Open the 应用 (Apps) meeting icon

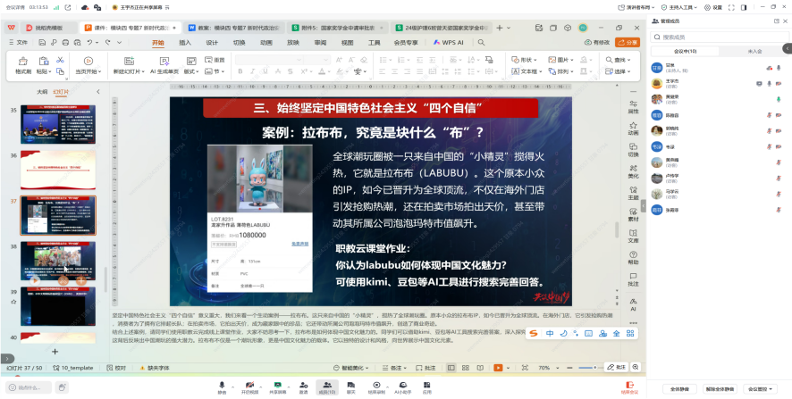coord(426,387)
